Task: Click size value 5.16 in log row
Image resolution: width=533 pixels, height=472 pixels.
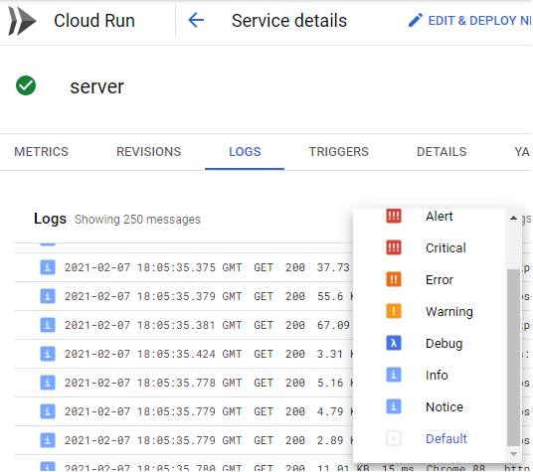Action: (330, 383)
